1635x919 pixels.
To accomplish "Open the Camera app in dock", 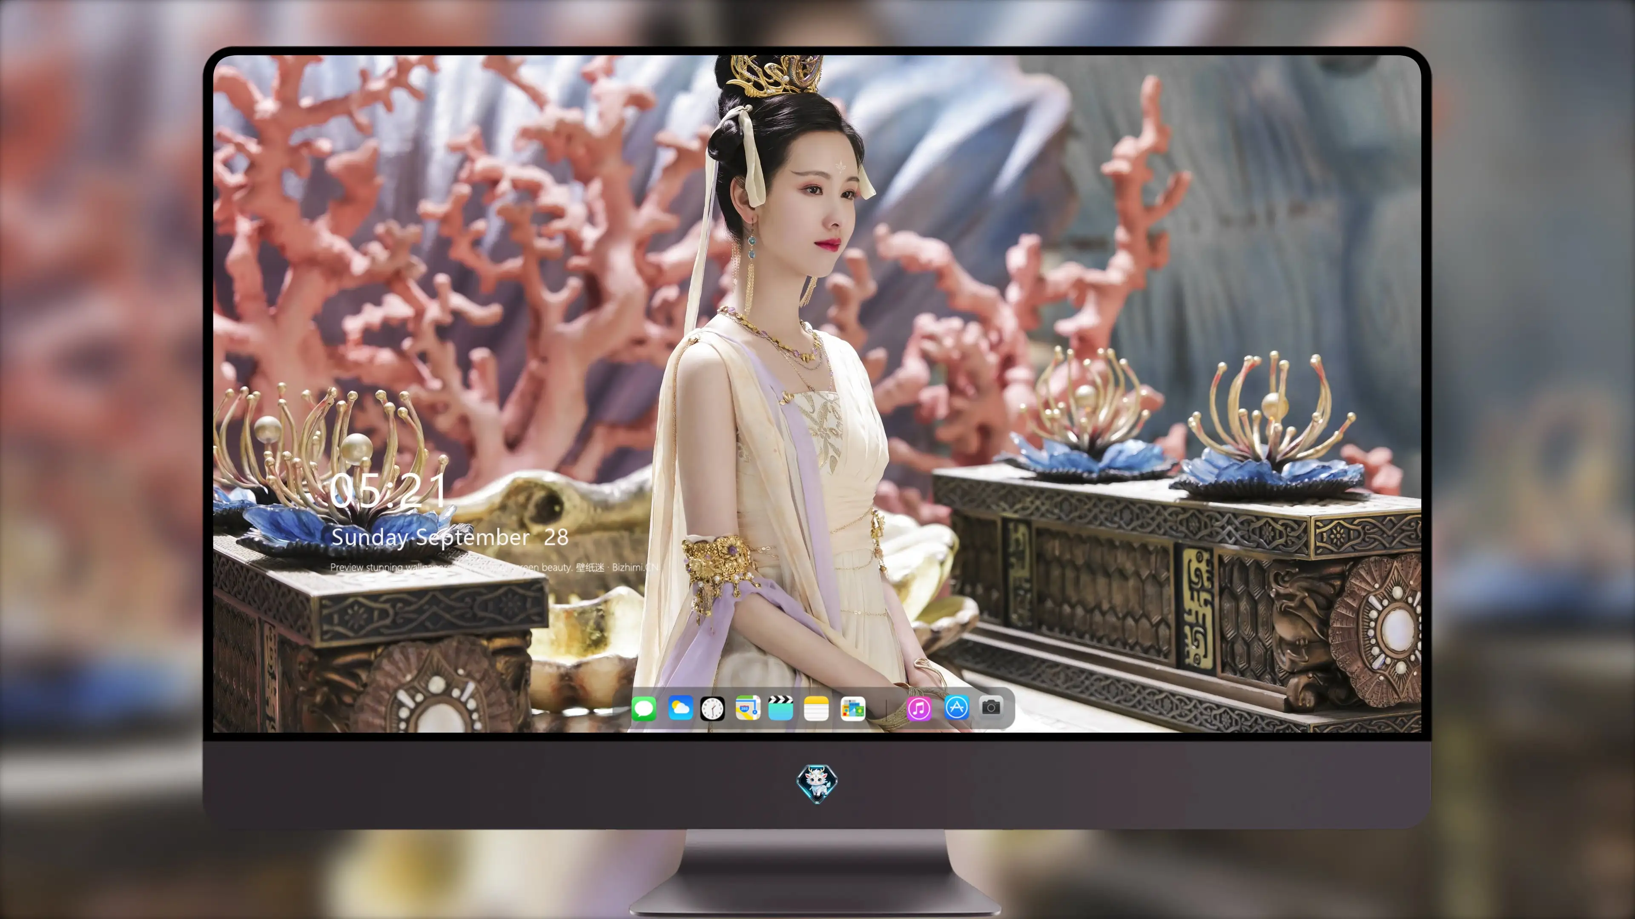I will [991, 707].
